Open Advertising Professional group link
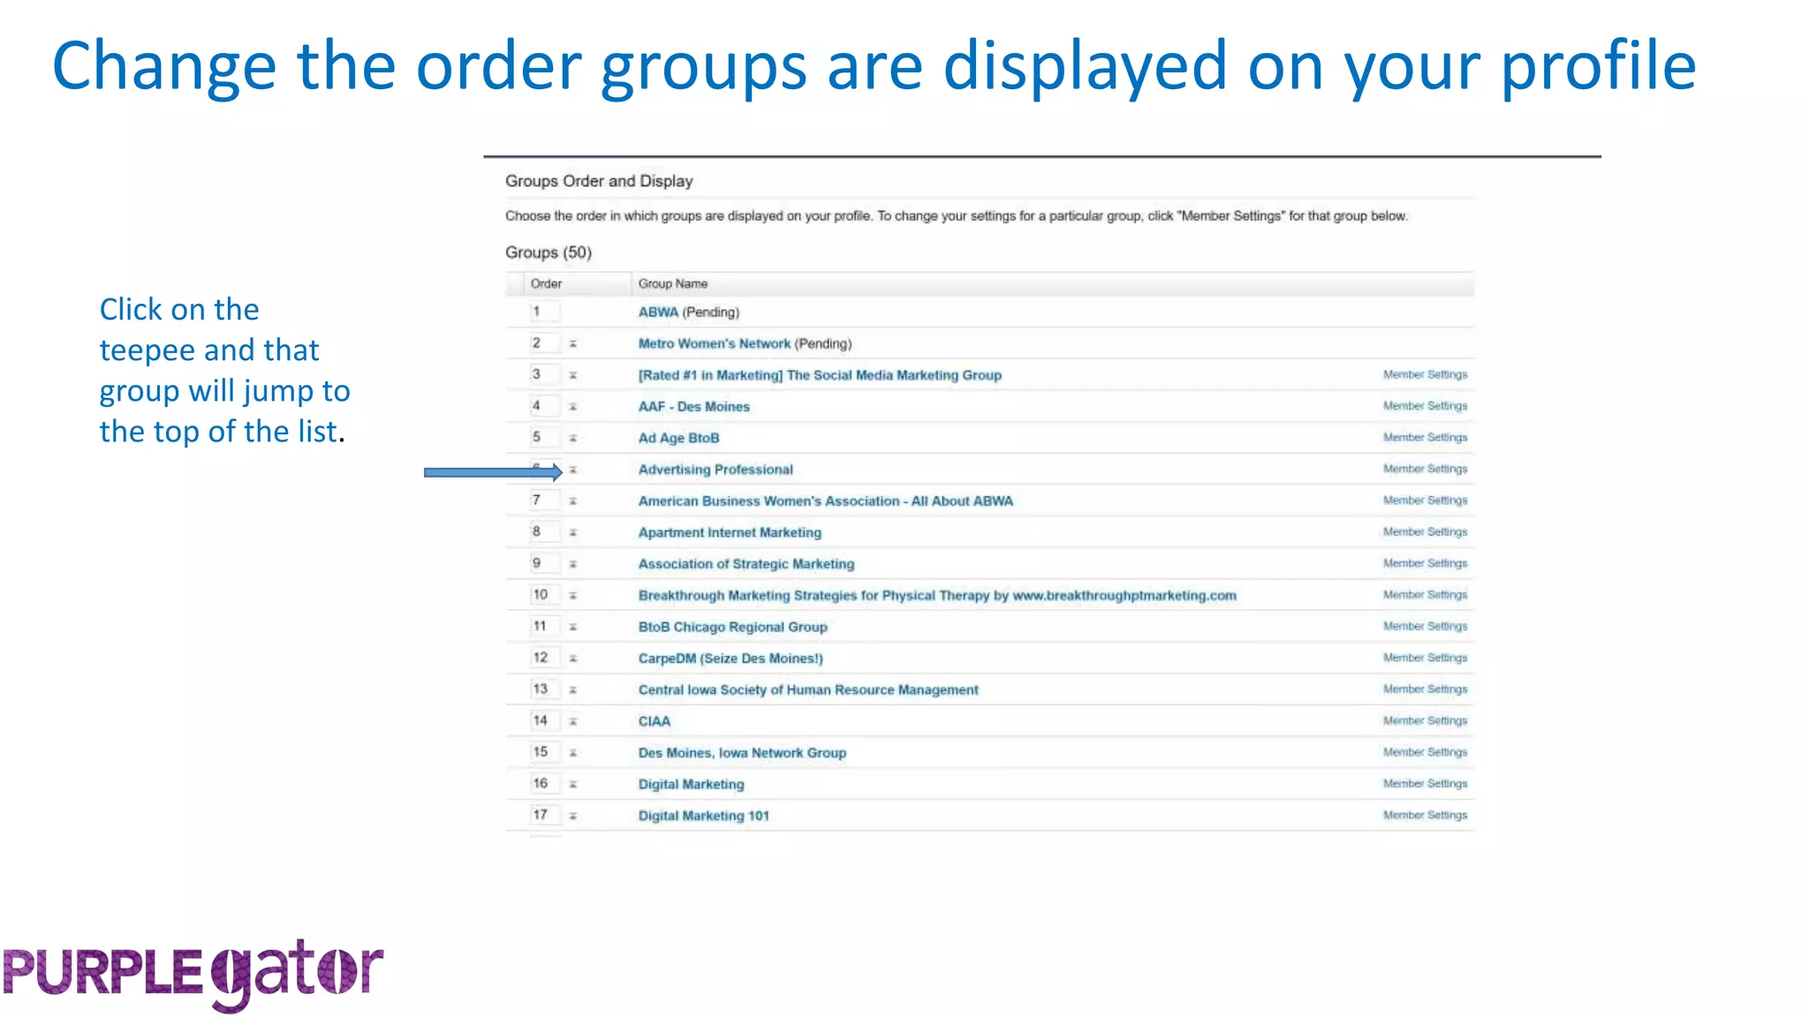The width and height of the screenshot is (1809, 1017). point(715,470)
